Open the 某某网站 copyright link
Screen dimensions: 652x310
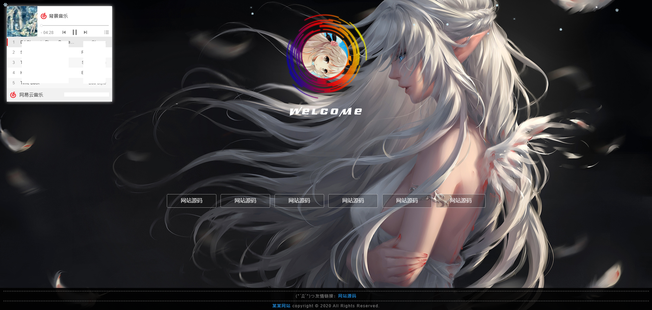281,306
